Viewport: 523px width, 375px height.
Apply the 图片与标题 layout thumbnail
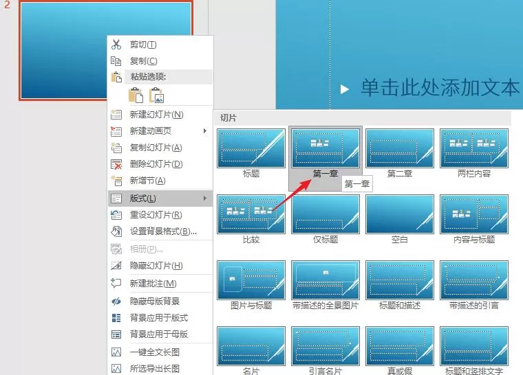coord(251,280)
